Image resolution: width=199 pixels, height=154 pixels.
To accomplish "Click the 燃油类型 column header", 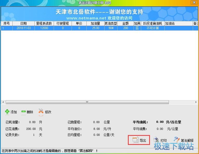I will 111,23.
